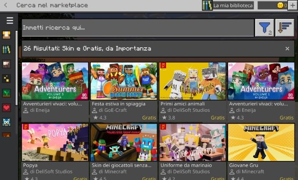Image resolution: width=298 pixels, height=180 pixels.
Task: Open the filter funnel button
Action: click(x=264, y=28)
